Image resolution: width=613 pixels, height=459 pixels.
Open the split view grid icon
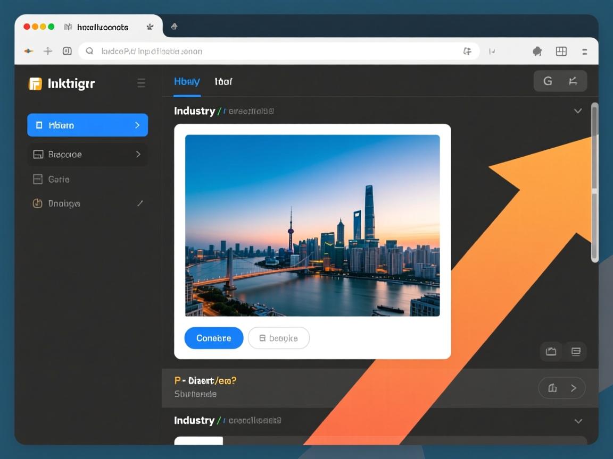click(x=561, y=52)
